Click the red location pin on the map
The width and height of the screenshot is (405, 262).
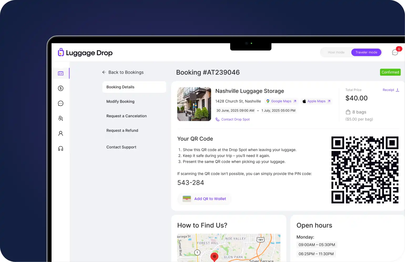point(214,256)
